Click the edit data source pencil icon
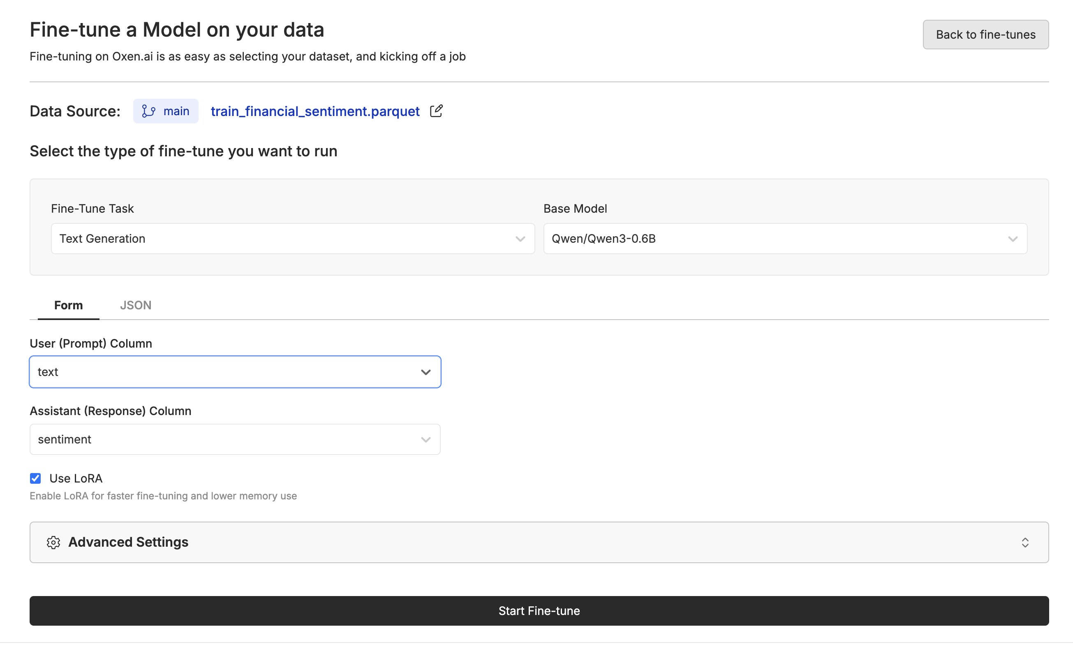The width and height of the screenshot is (1073, 645). point(436,111)
